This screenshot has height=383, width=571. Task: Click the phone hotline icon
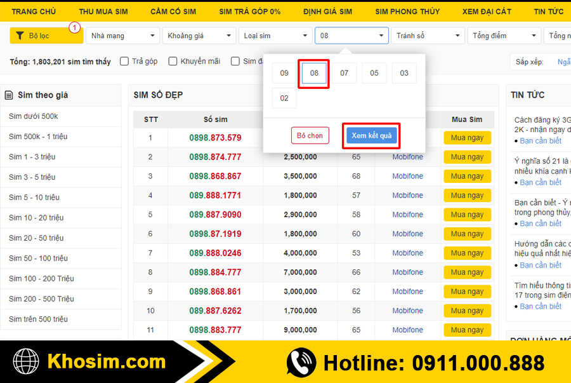point(301,362)
